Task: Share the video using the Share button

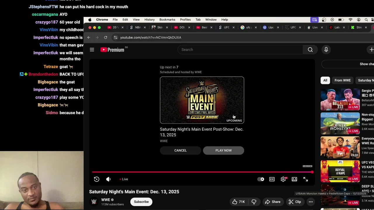Action: pos(273,202)
